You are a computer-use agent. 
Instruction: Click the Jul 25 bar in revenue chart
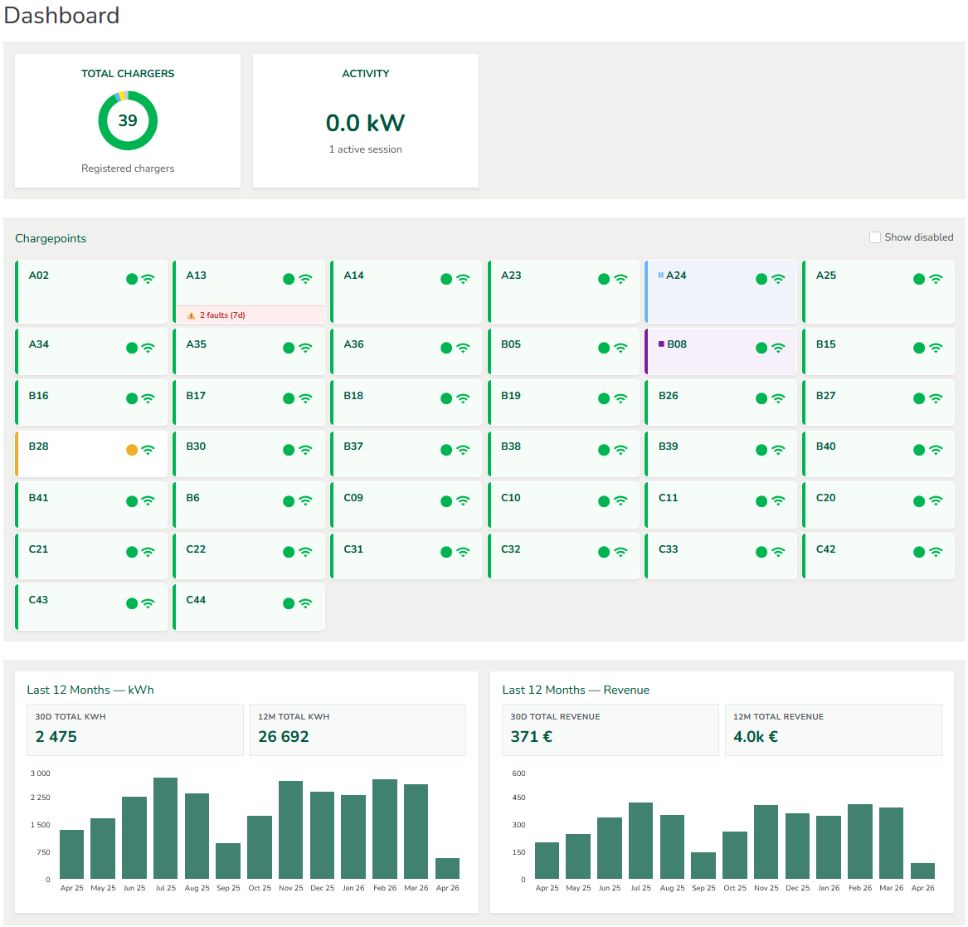tap(641, 841)
